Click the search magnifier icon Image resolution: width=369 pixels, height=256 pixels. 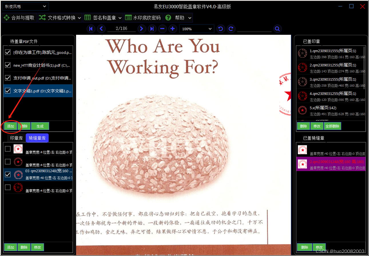coord(277,29)
